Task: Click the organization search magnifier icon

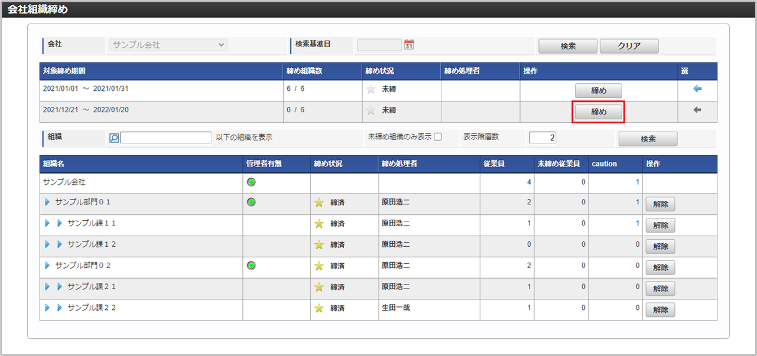Action: 114,138
